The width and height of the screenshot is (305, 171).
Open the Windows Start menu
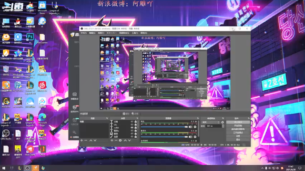click(x=3, y=168)
